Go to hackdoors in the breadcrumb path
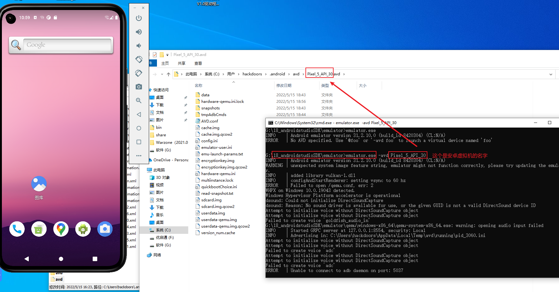The height and width of the screenshot is (292, 559). tap(252, 74)
